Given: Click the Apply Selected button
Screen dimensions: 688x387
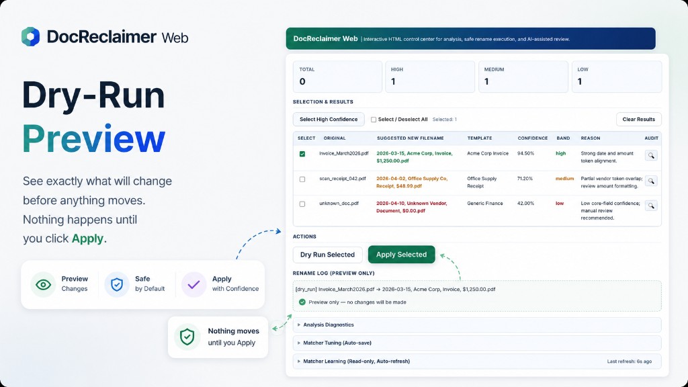Looking at the screenshot, I should [402, 255].
